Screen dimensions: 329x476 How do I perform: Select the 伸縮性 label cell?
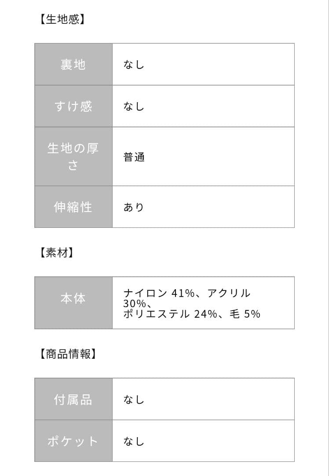(73, 207)
